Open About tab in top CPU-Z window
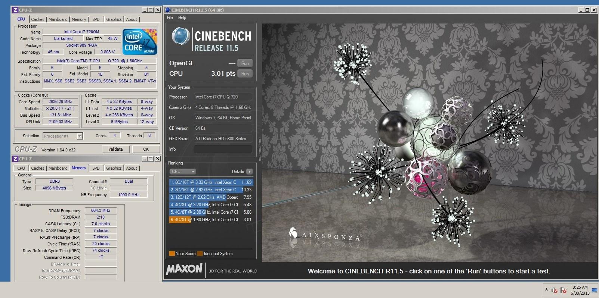 132,19
